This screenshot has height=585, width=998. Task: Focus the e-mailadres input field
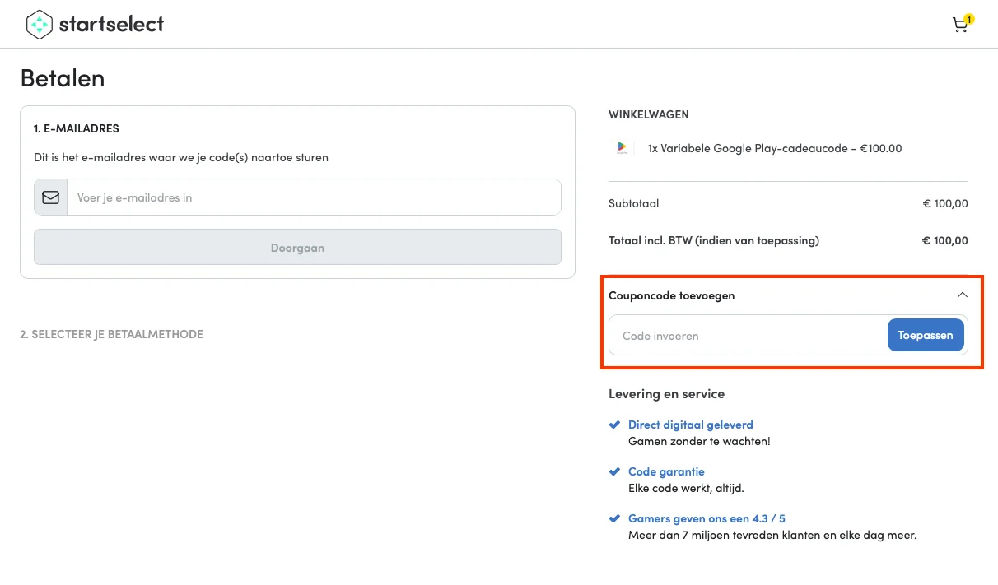pos(313,197)
